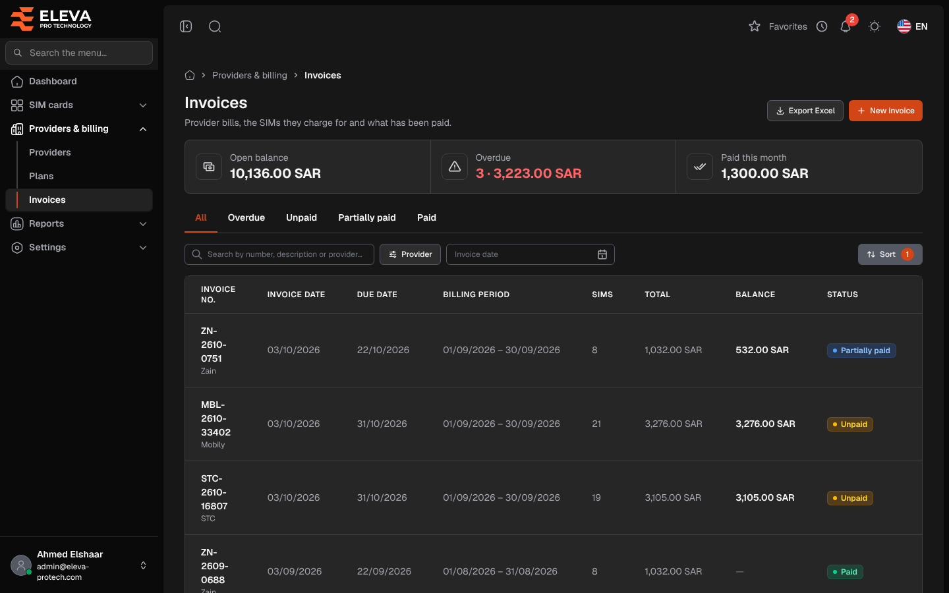Open the Invoice date picker field

coord(531,254)
